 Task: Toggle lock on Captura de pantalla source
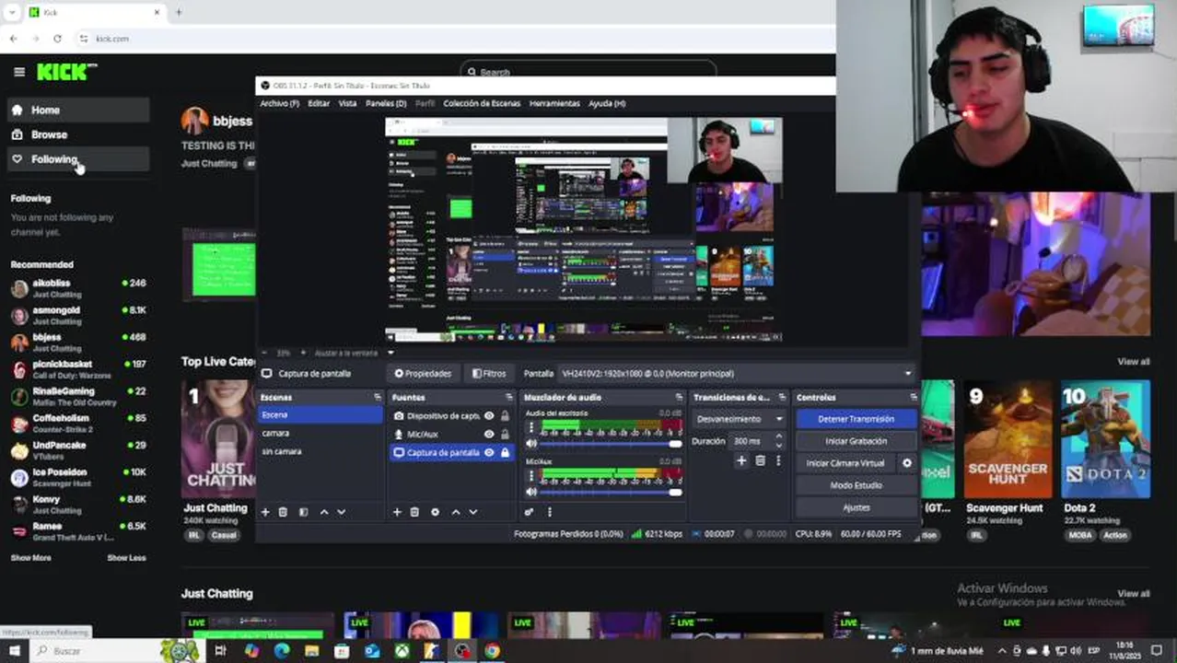[505, 452]
